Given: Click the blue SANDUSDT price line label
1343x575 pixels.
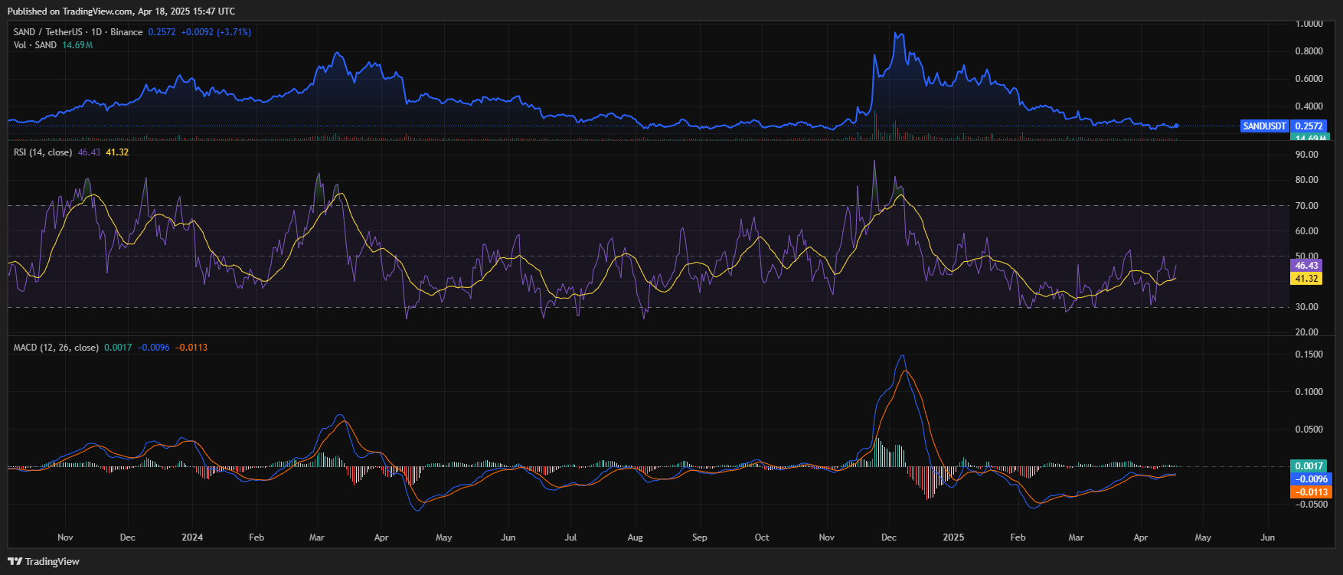Looking at the screenshot, I should (1264, 126).
